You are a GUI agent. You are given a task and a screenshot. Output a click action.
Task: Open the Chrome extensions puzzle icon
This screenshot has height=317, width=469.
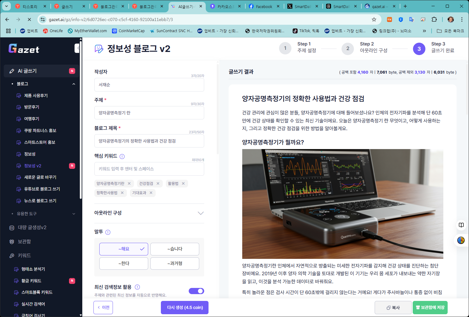[434, 19]
